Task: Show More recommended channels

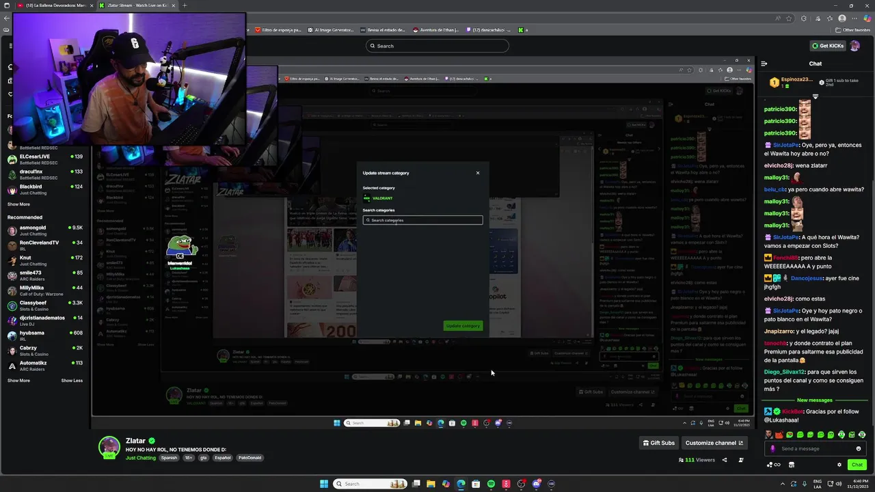Action: tap(18, 381)
